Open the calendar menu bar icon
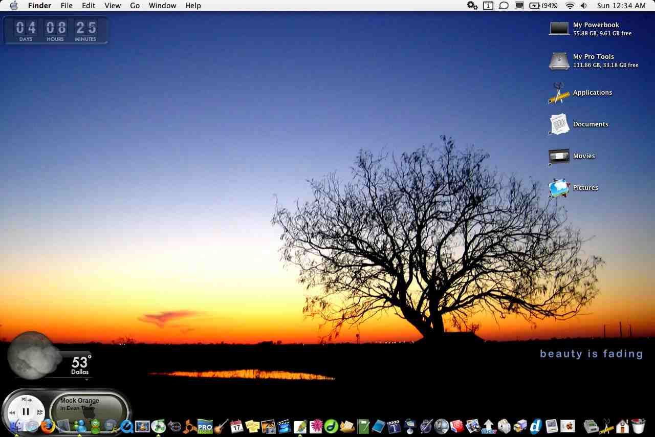 (488, 6)
